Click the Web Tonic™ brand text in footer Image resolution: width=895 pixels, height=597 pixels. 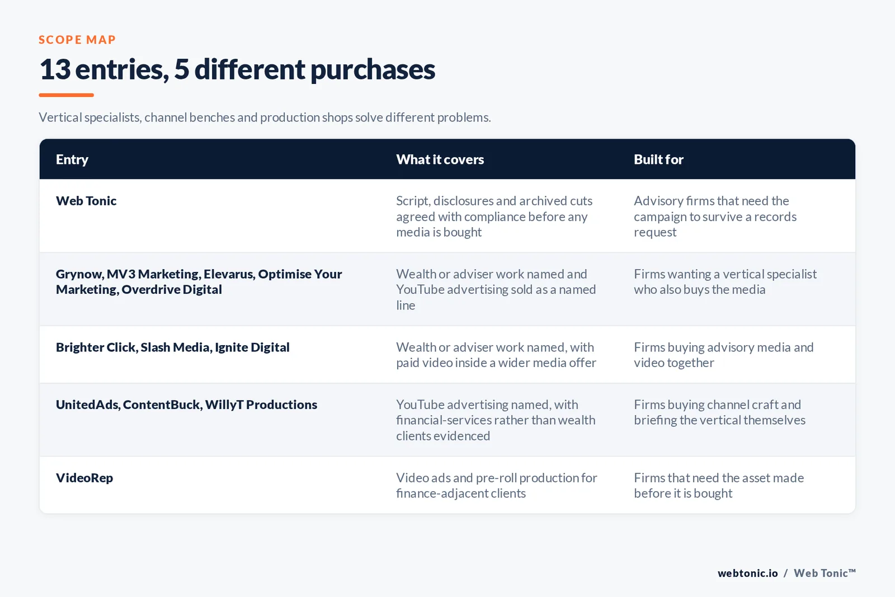tap(825, 573)
